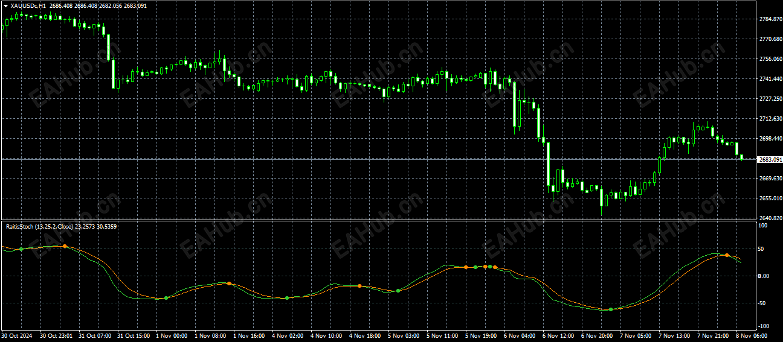Select orange stochastic signal dot above 4 Nov 18:00
The image size is (783, 342).
coord(359,286)
